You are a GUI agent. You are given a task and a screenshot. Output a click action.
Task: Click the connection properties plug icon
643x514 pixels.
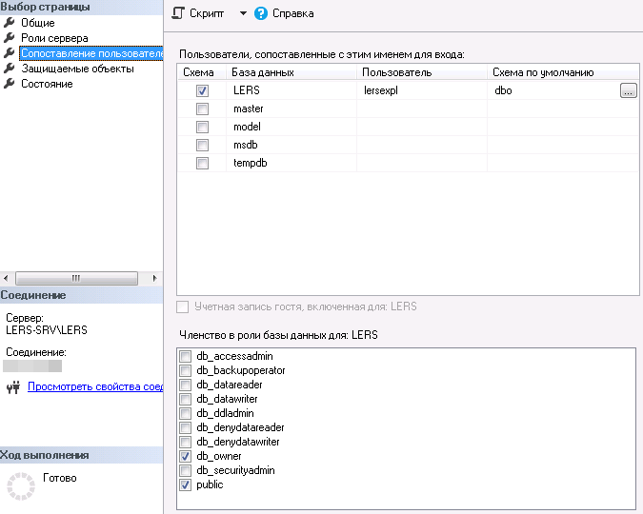(13, 387)
